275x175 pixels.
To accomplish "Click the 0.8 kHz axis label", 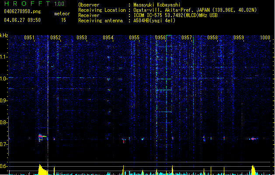I will [3, 122].
